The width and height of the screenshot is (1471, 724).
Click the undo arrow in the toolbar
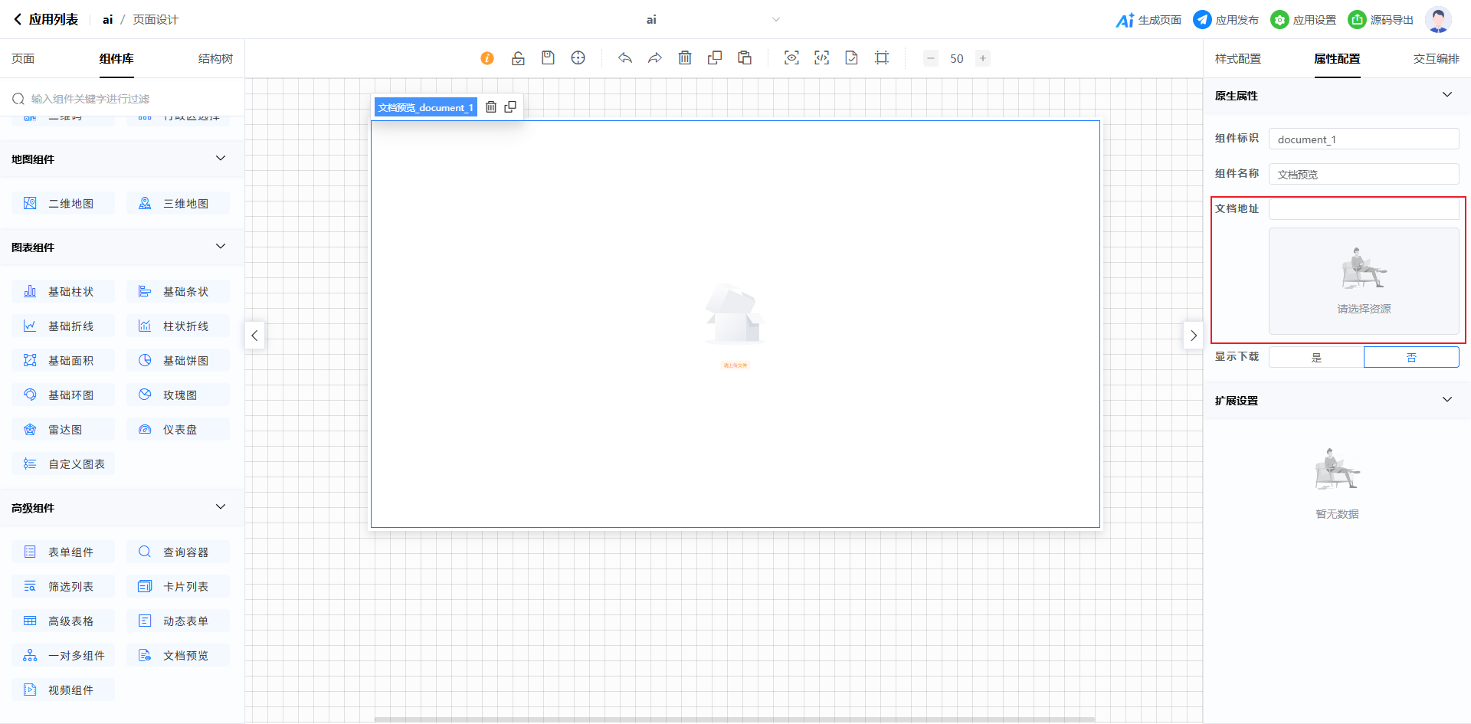[625, 58]
